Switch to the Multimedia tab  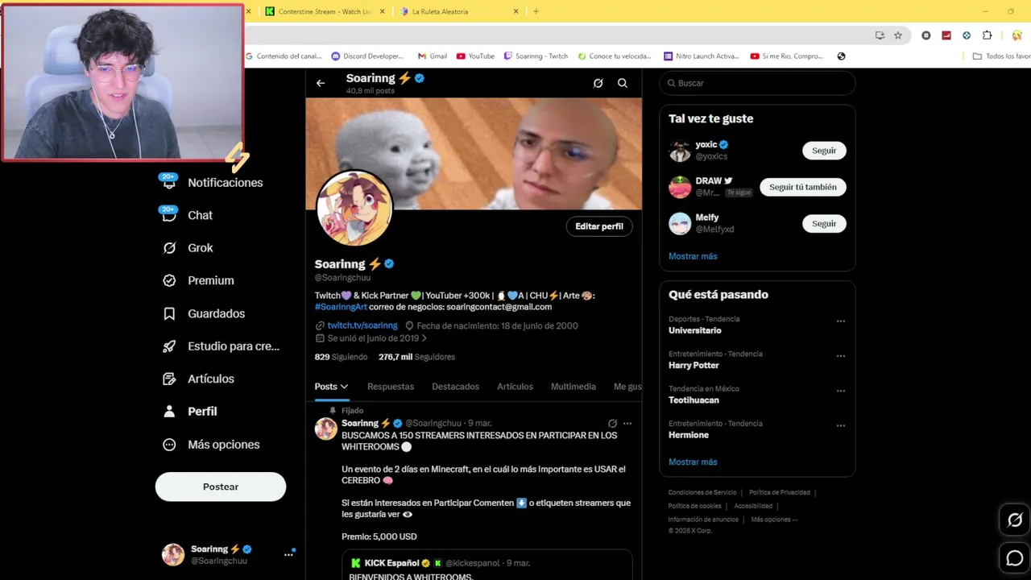point(573,387)
